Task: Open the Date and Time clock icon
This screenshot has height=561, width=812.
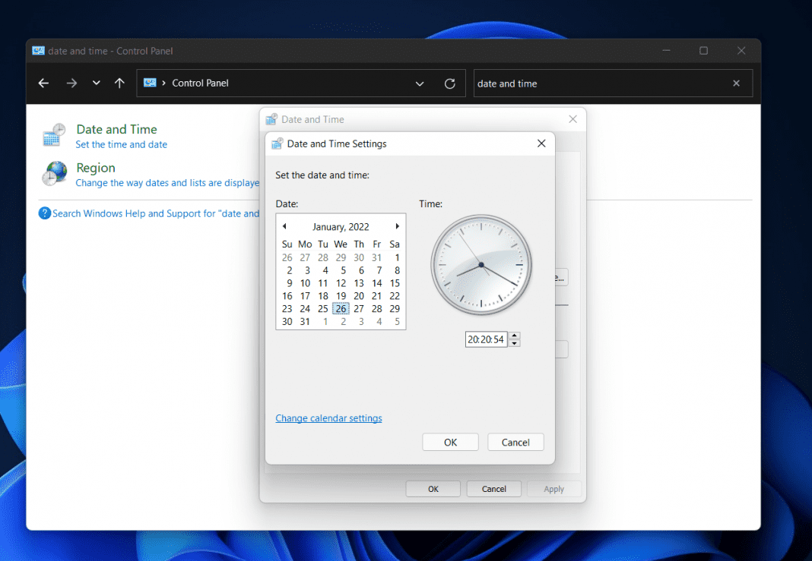Action: point(52,134)
